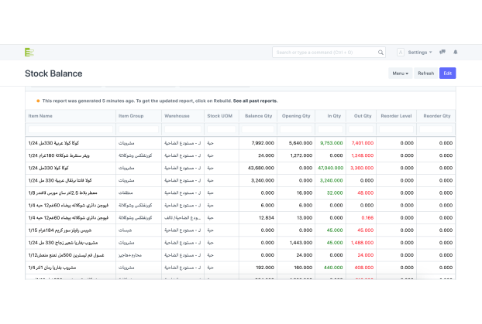Click the app logo icon in navbar
Viewport: 482px width, 324px height.
click(29, 52)
